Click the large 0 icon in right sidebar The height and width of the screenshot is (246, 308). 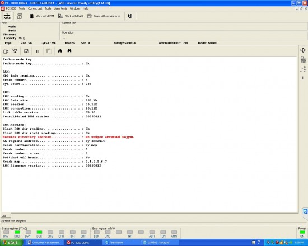coord(303,50)
